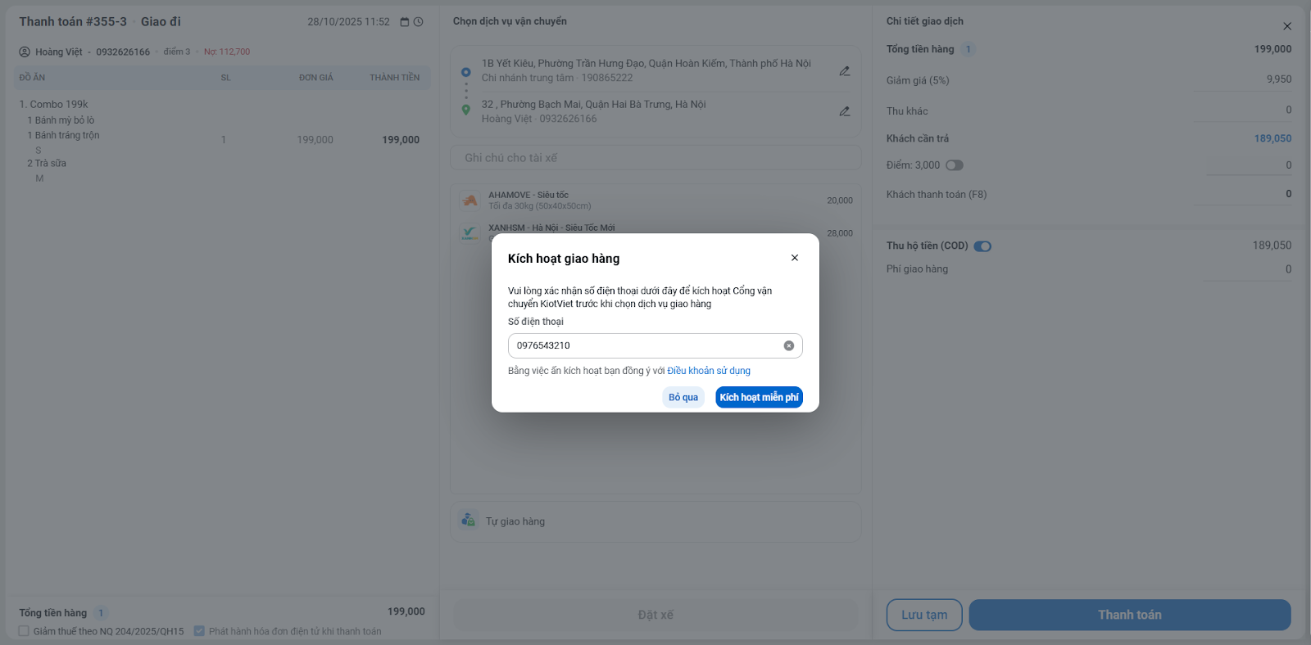Turn off Thu hộ tiền (COD) toggle
This screenshot has height=645, width=1311.
point(982,246)
